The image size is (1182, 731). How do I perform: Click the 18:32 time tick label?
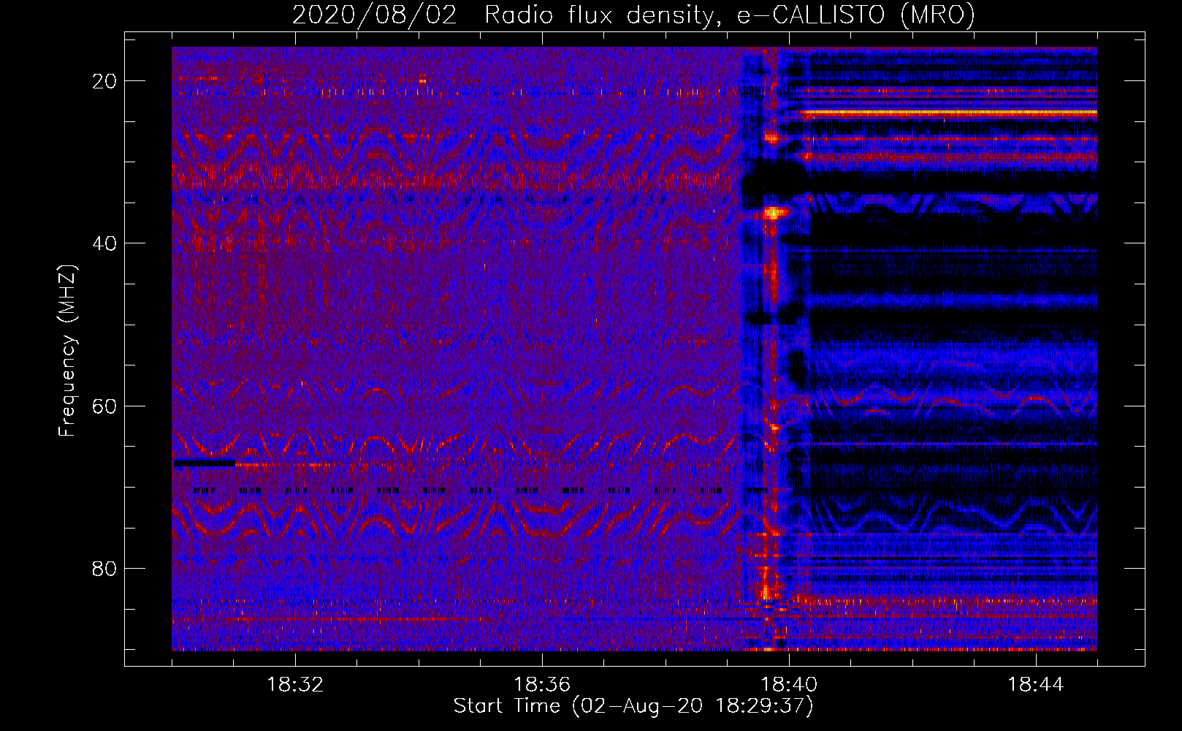[x=295, y=685]
